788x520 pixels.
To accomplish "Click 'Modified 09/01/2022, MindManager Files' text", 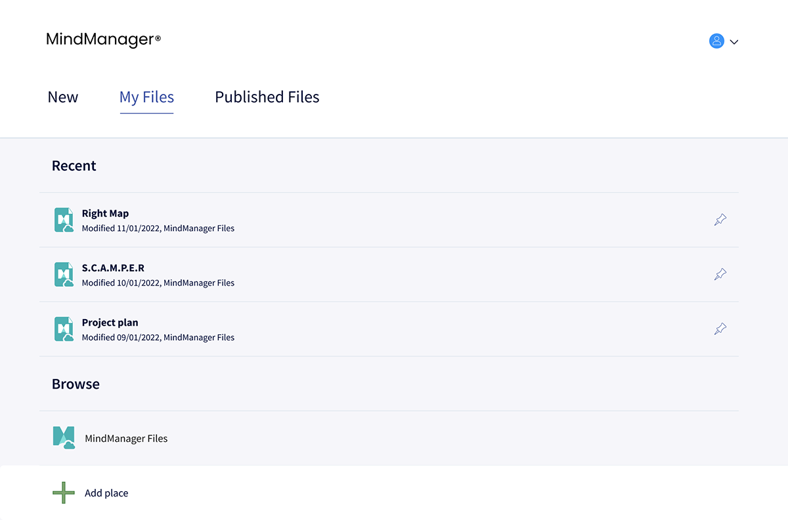I will point(158,337).
